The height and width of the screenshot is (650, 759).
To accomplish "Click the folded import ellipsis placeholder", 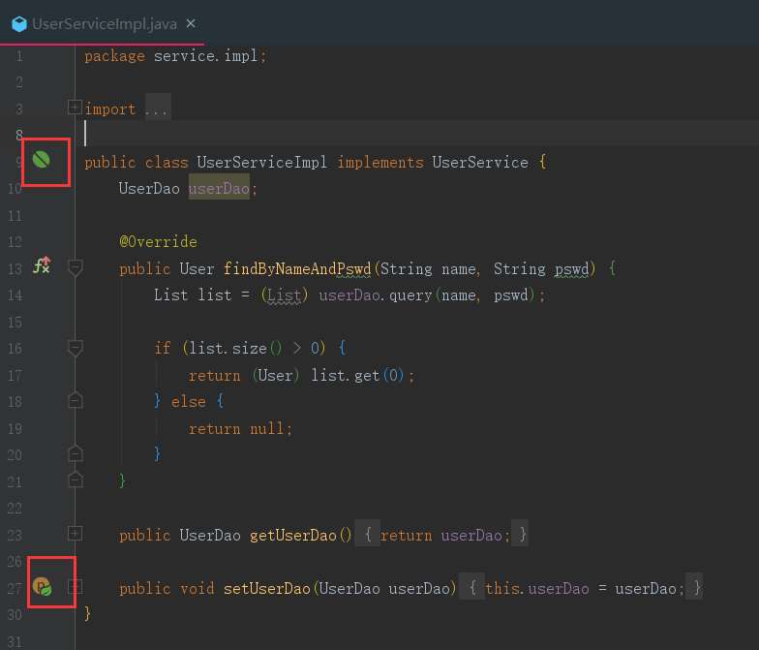I will click(158, 107).
